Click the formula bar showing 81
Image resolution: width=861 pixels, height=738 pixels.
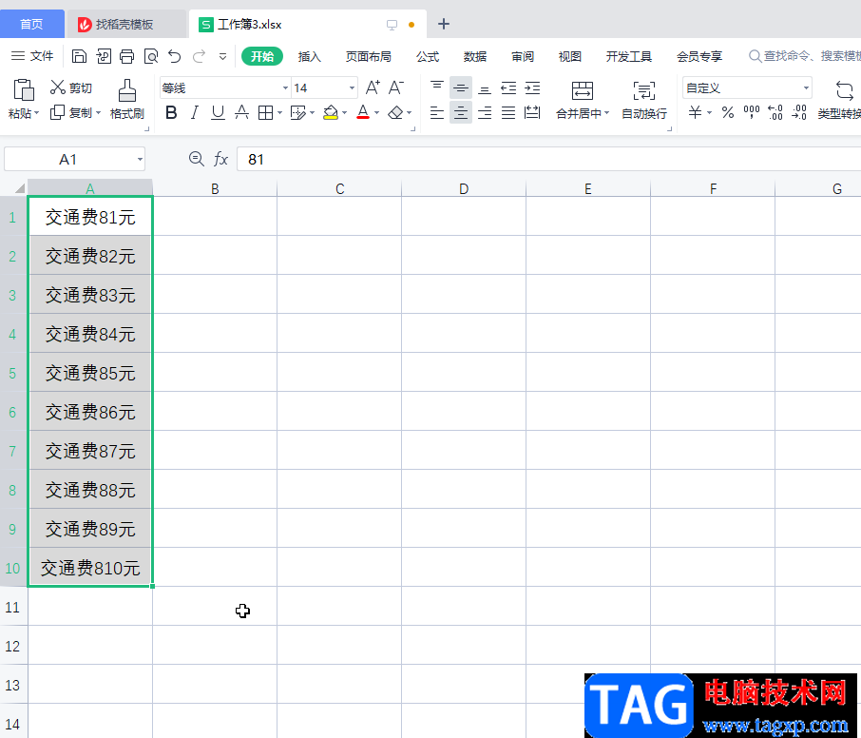click(549, 160)
